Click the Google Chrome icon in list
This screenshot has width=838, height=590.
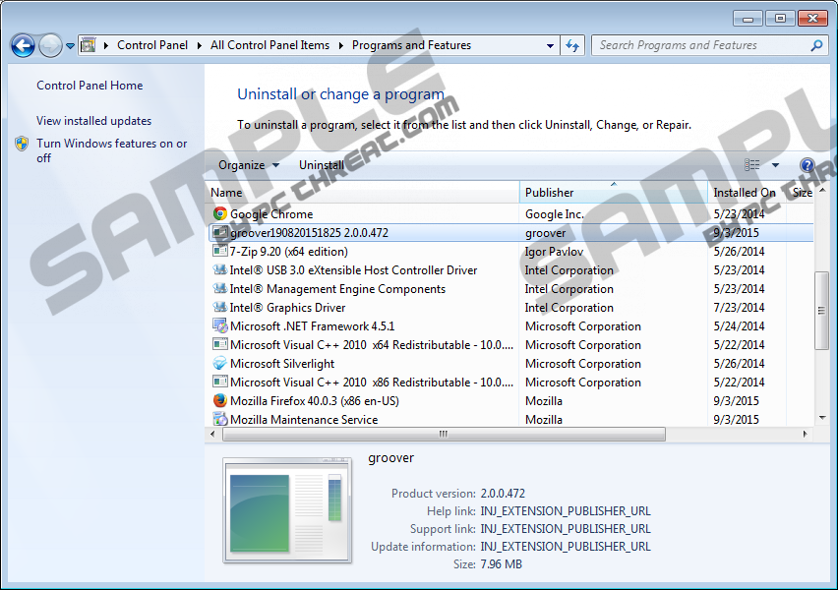220,214
